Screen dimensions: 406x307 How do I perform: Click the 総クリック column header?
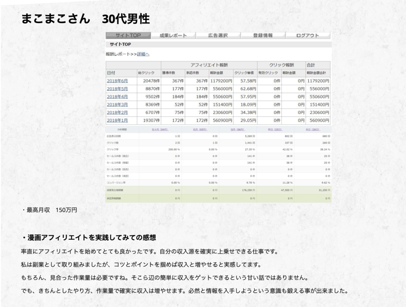[149, 73]
